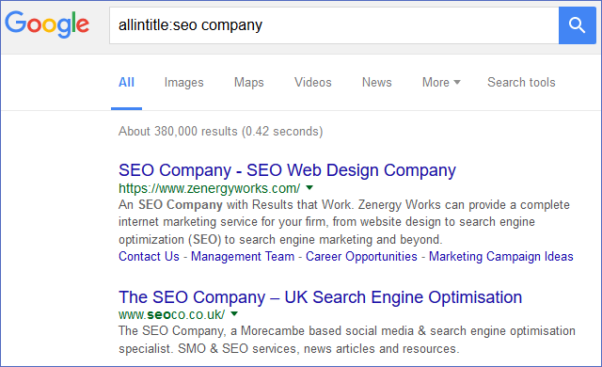Click the blue search magnifier button
The height and width of the screenshot is (367, 602).
(577, 25)
